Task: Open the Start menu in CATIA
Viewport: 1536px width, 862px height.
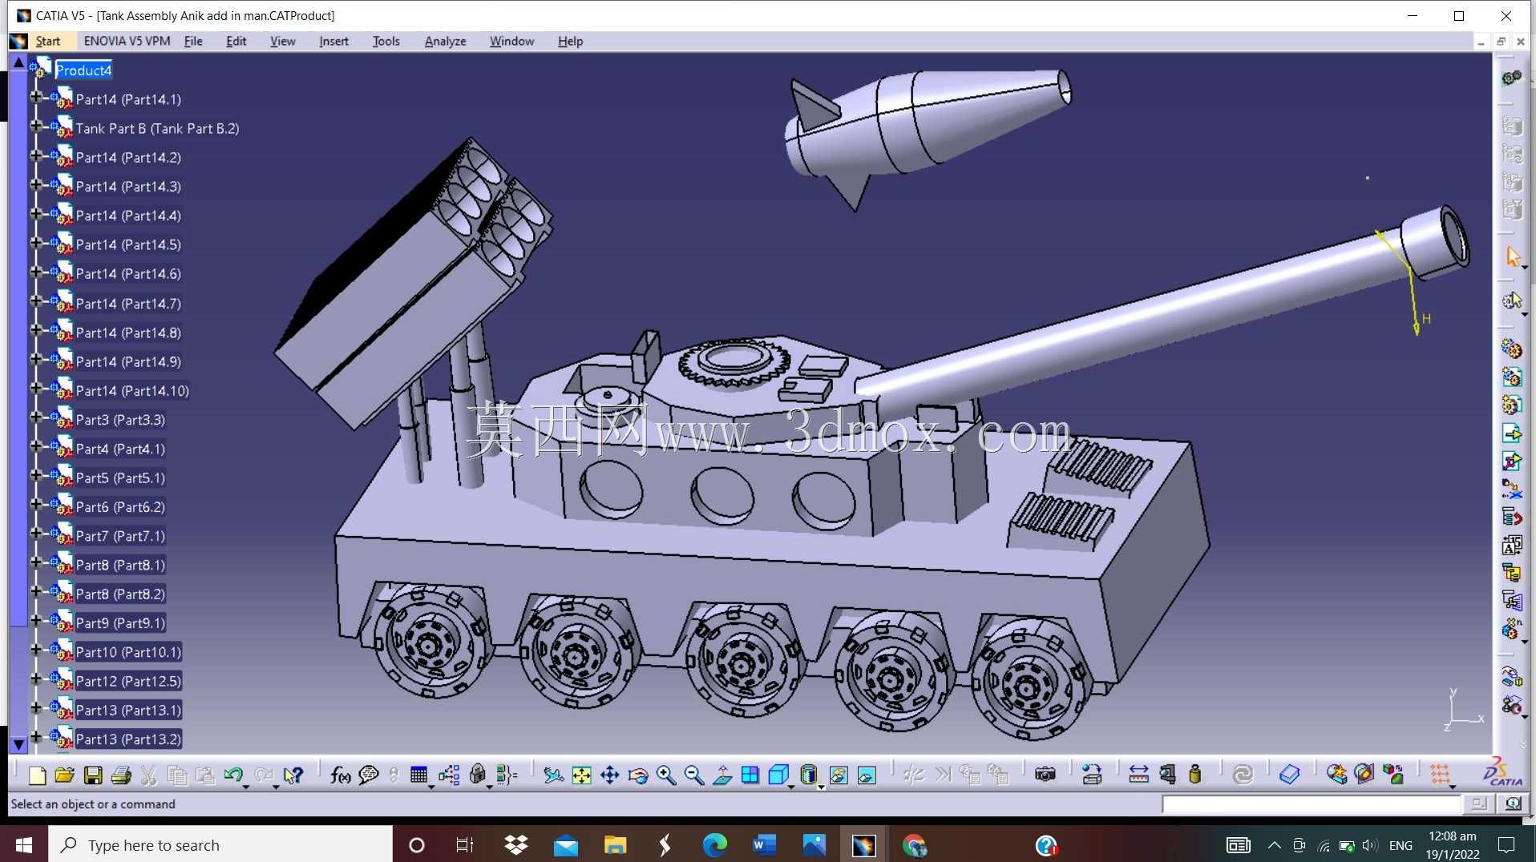Action: click(47, 41)
